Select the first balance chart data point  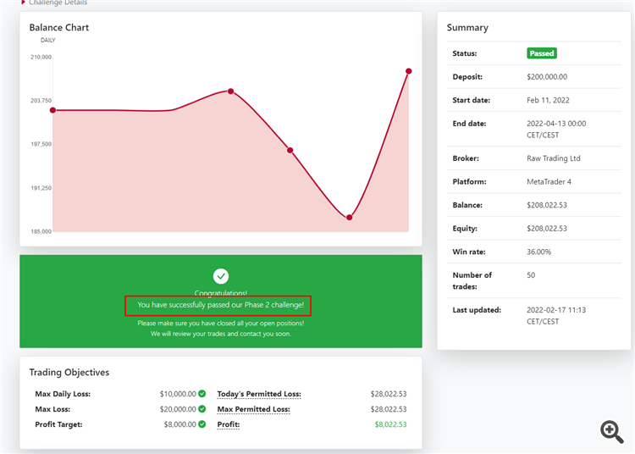(52, 110)
